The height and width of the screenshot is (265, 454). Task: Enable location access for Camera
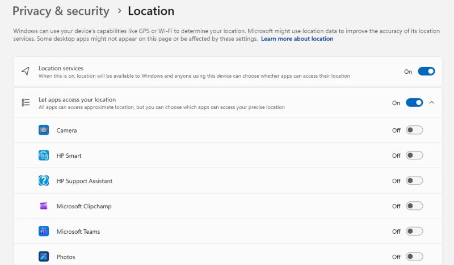pyautogui.click(x=414, y=131)
